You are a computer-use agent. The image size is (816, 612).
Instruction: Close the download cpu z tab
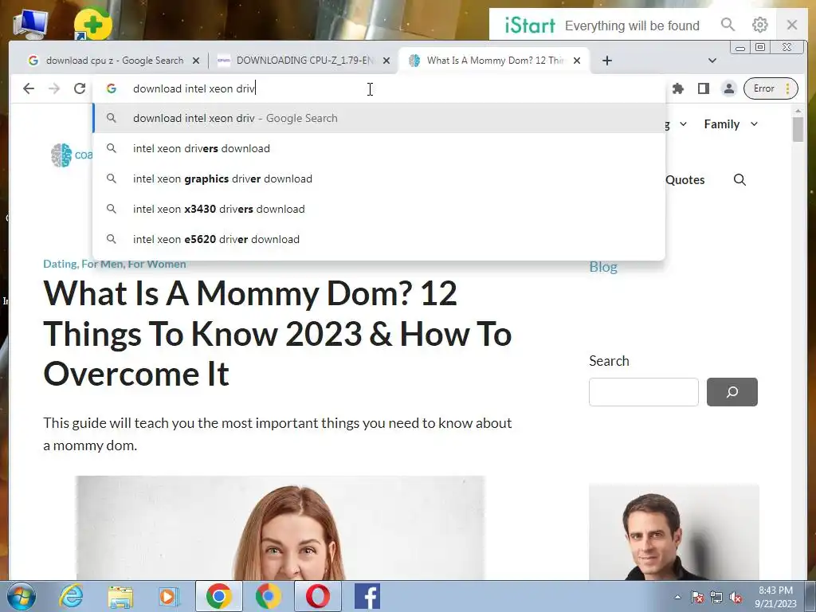tap(196, 61)
